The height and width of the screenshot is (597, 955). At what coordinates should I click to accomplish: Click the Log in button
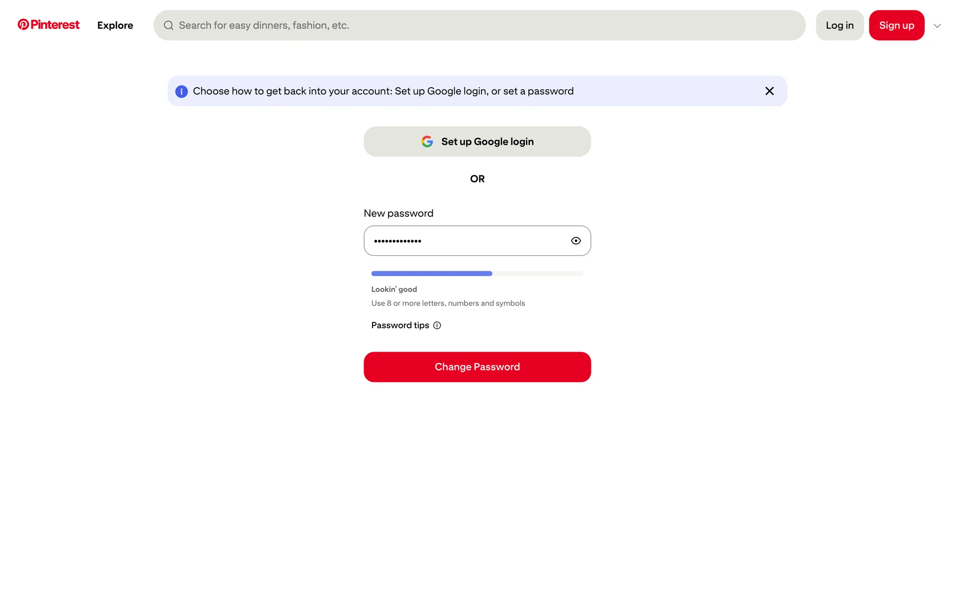pyautogui.click(x=839, y=25)
